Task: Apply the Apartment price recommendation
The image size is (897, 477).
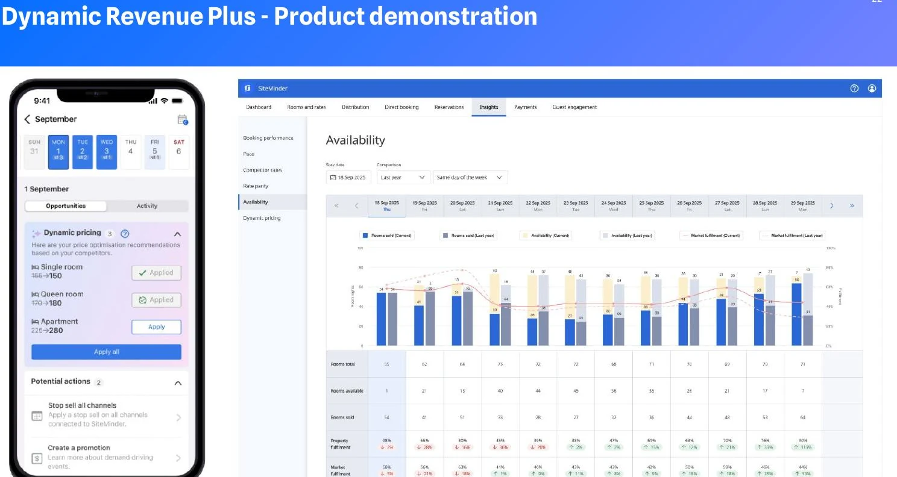Action: (156, 327)
